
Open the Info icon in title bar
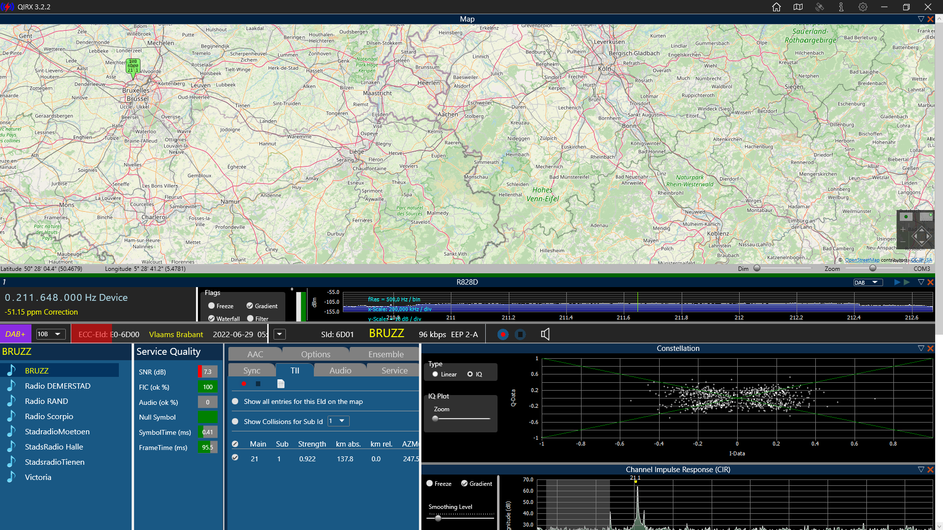click(841, 7)
